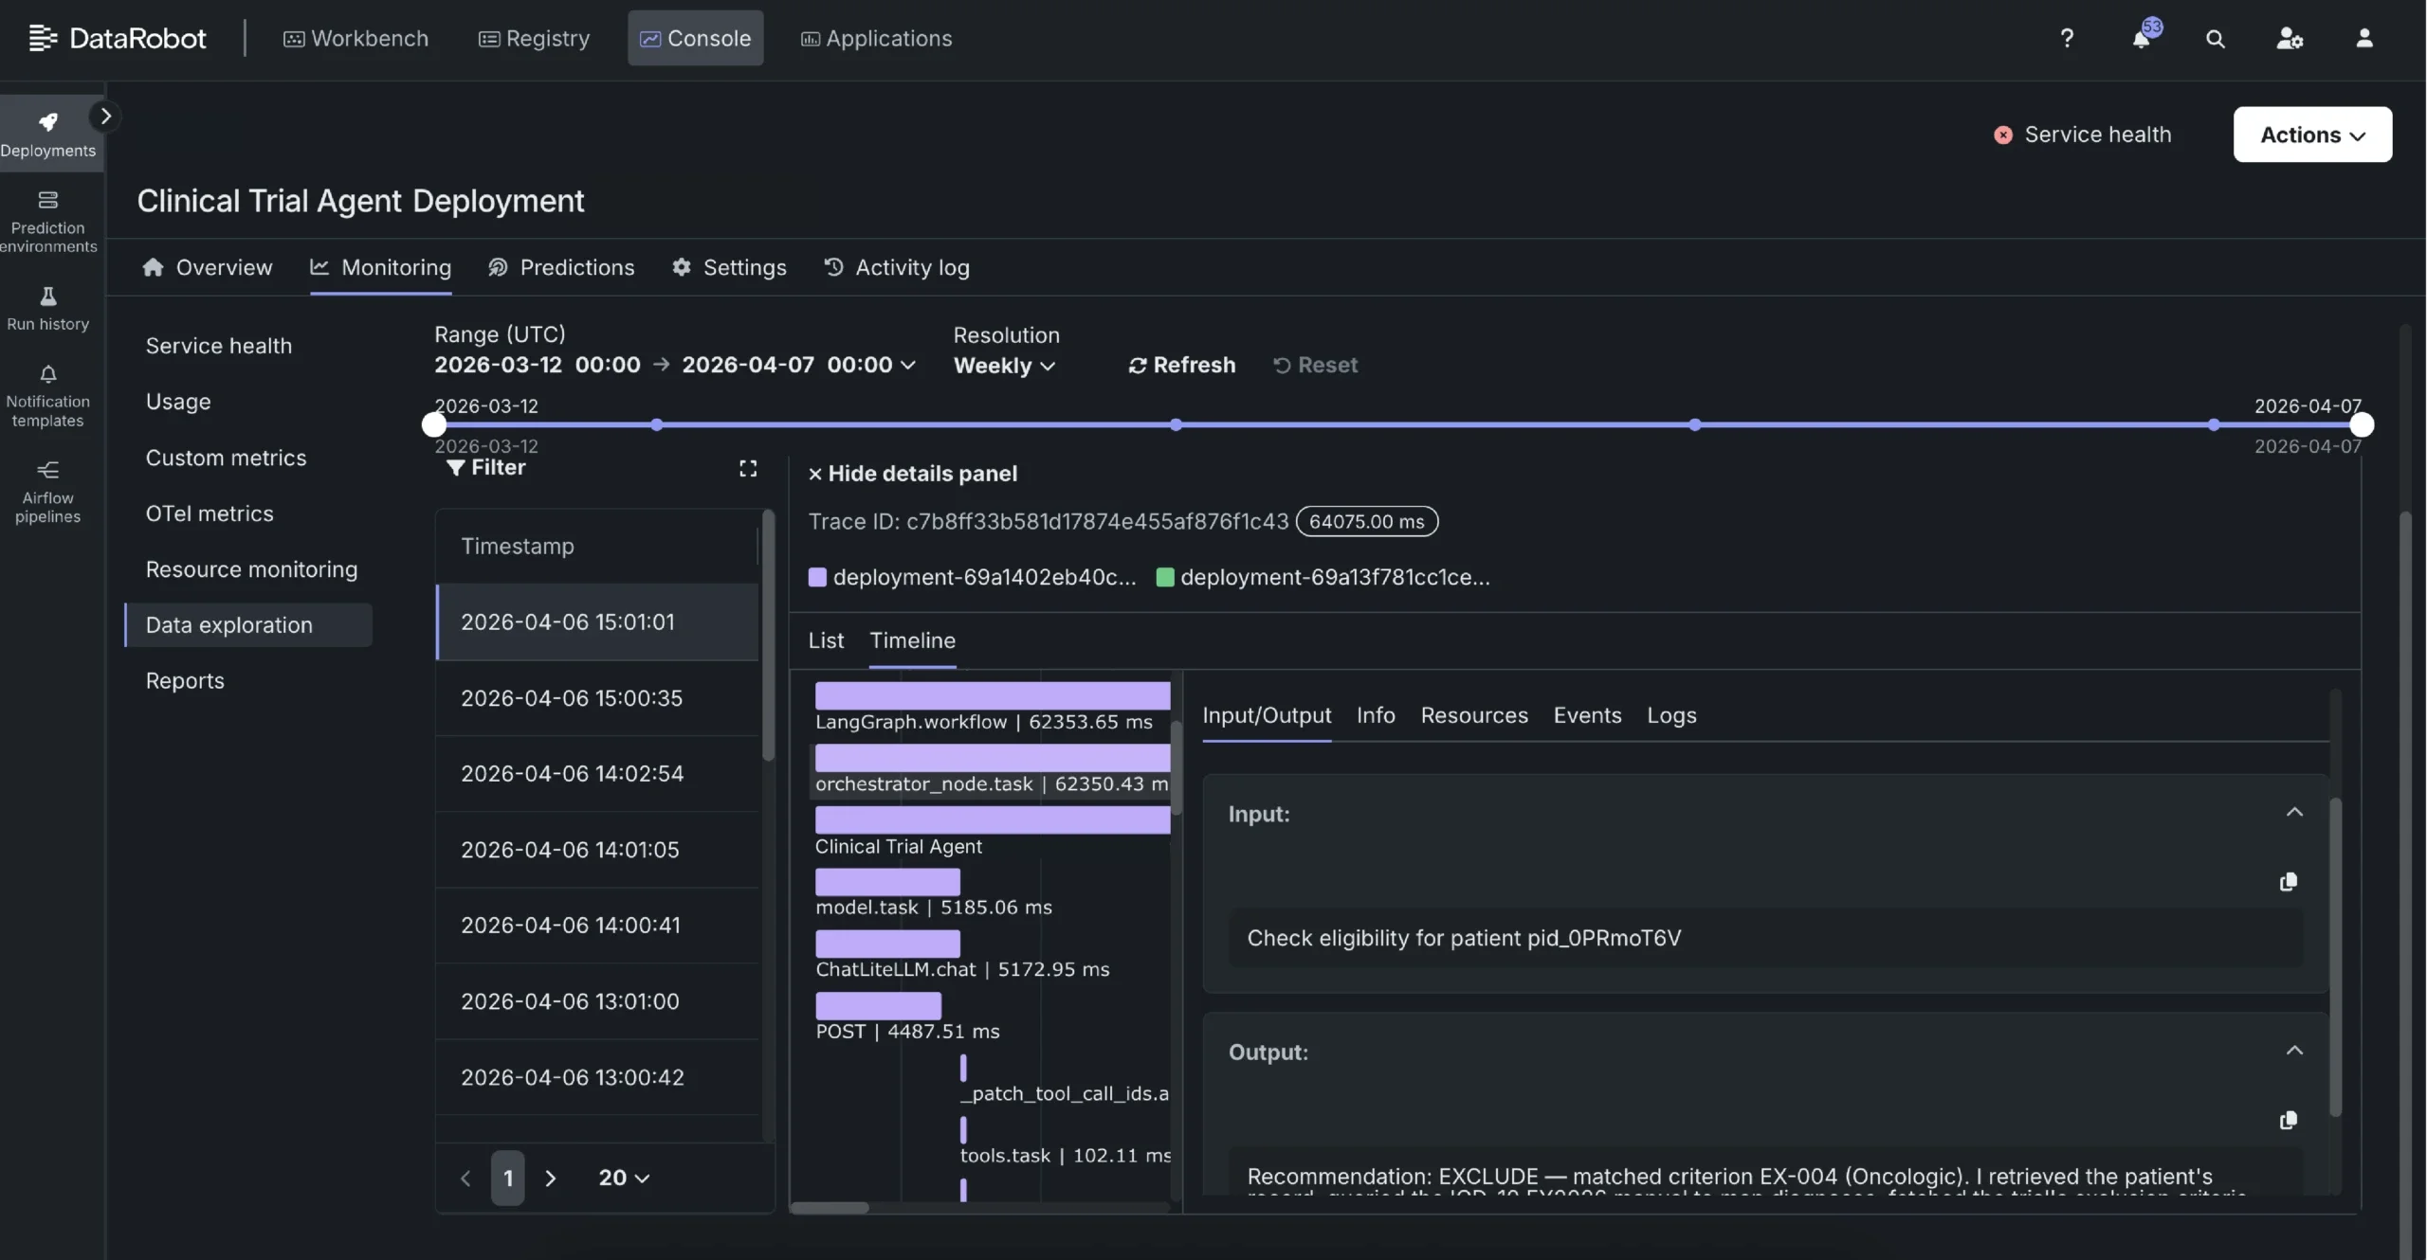Click the right range slider handle
The image size is (2427, 1260).
(x=2362, y=424)
